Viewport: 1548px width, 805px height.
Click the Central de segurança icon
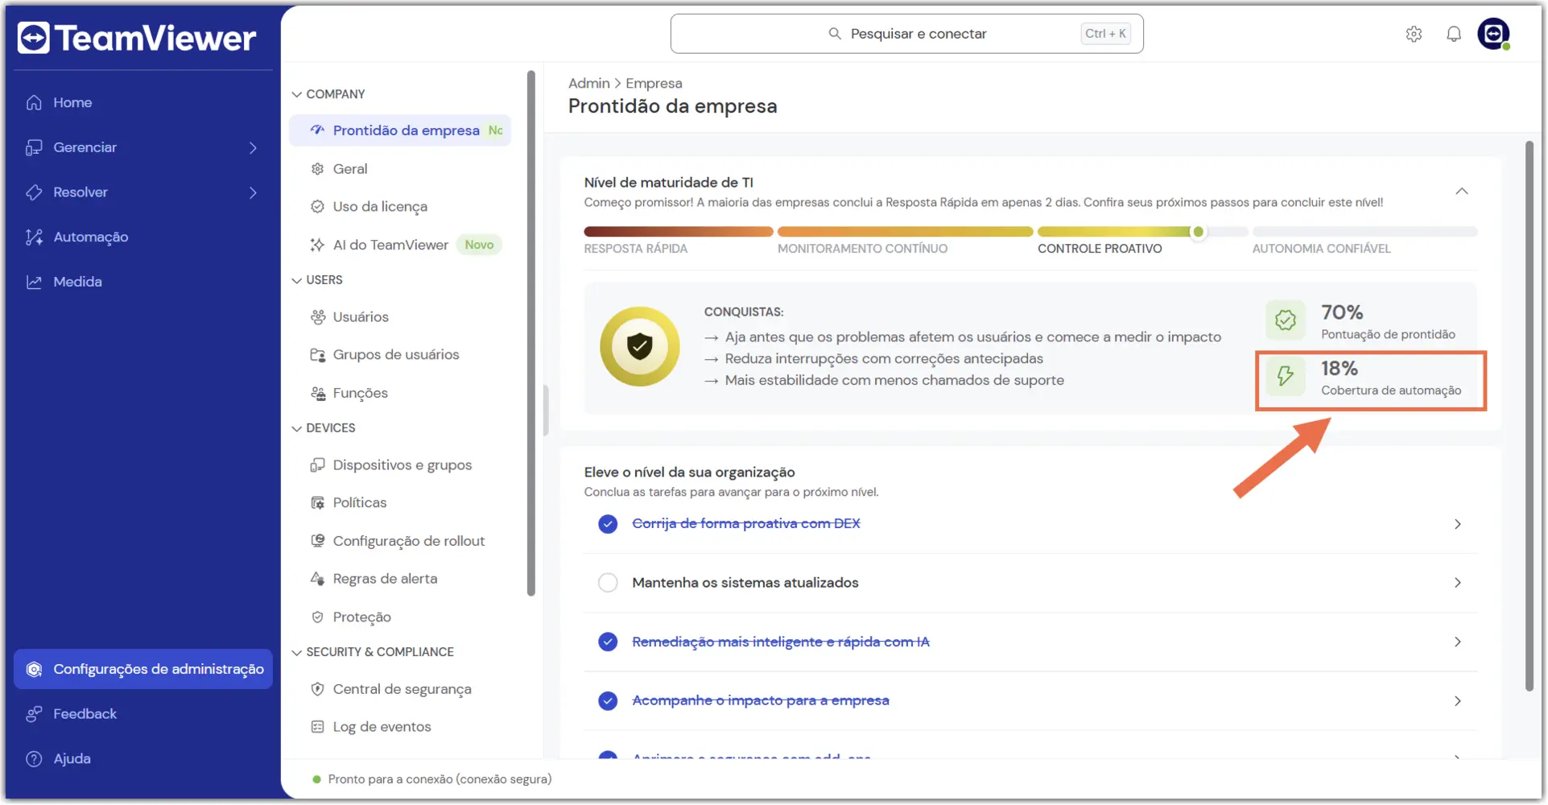(x=317, y=689)
